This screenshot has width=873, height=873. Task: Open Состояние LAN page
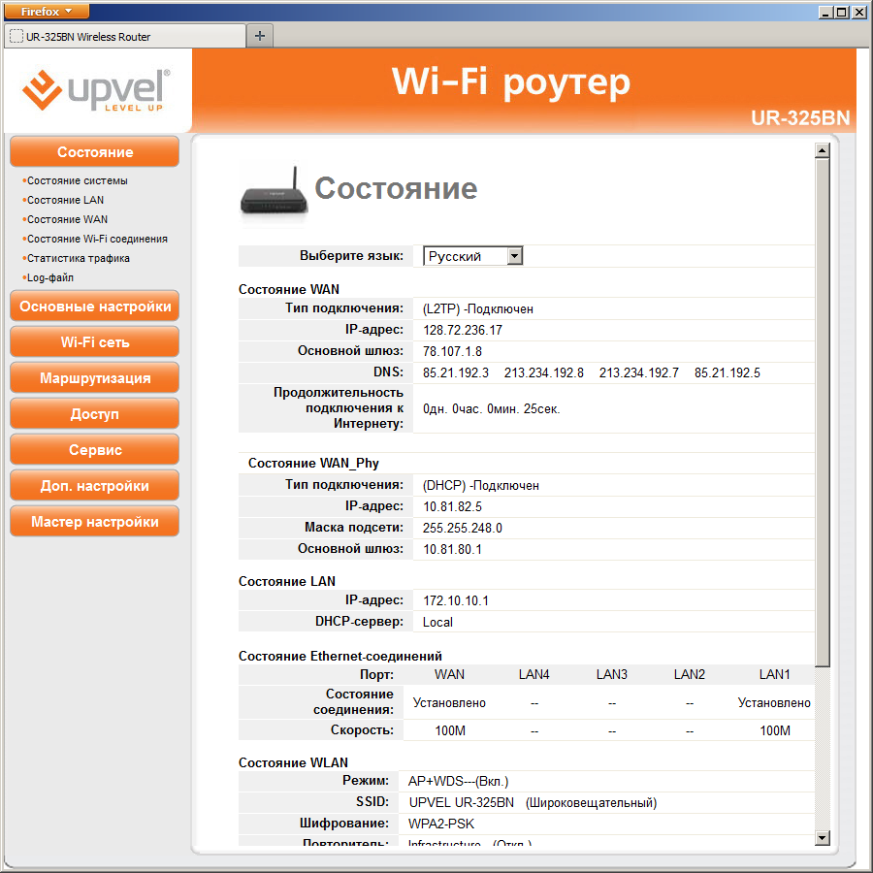pos(65,200)
